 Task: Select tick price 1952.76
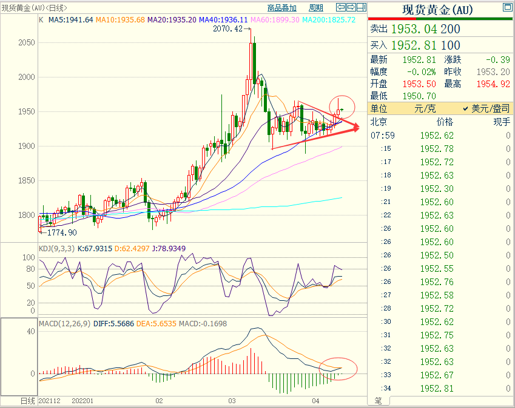pyautogui.click(x=437, y=282)
